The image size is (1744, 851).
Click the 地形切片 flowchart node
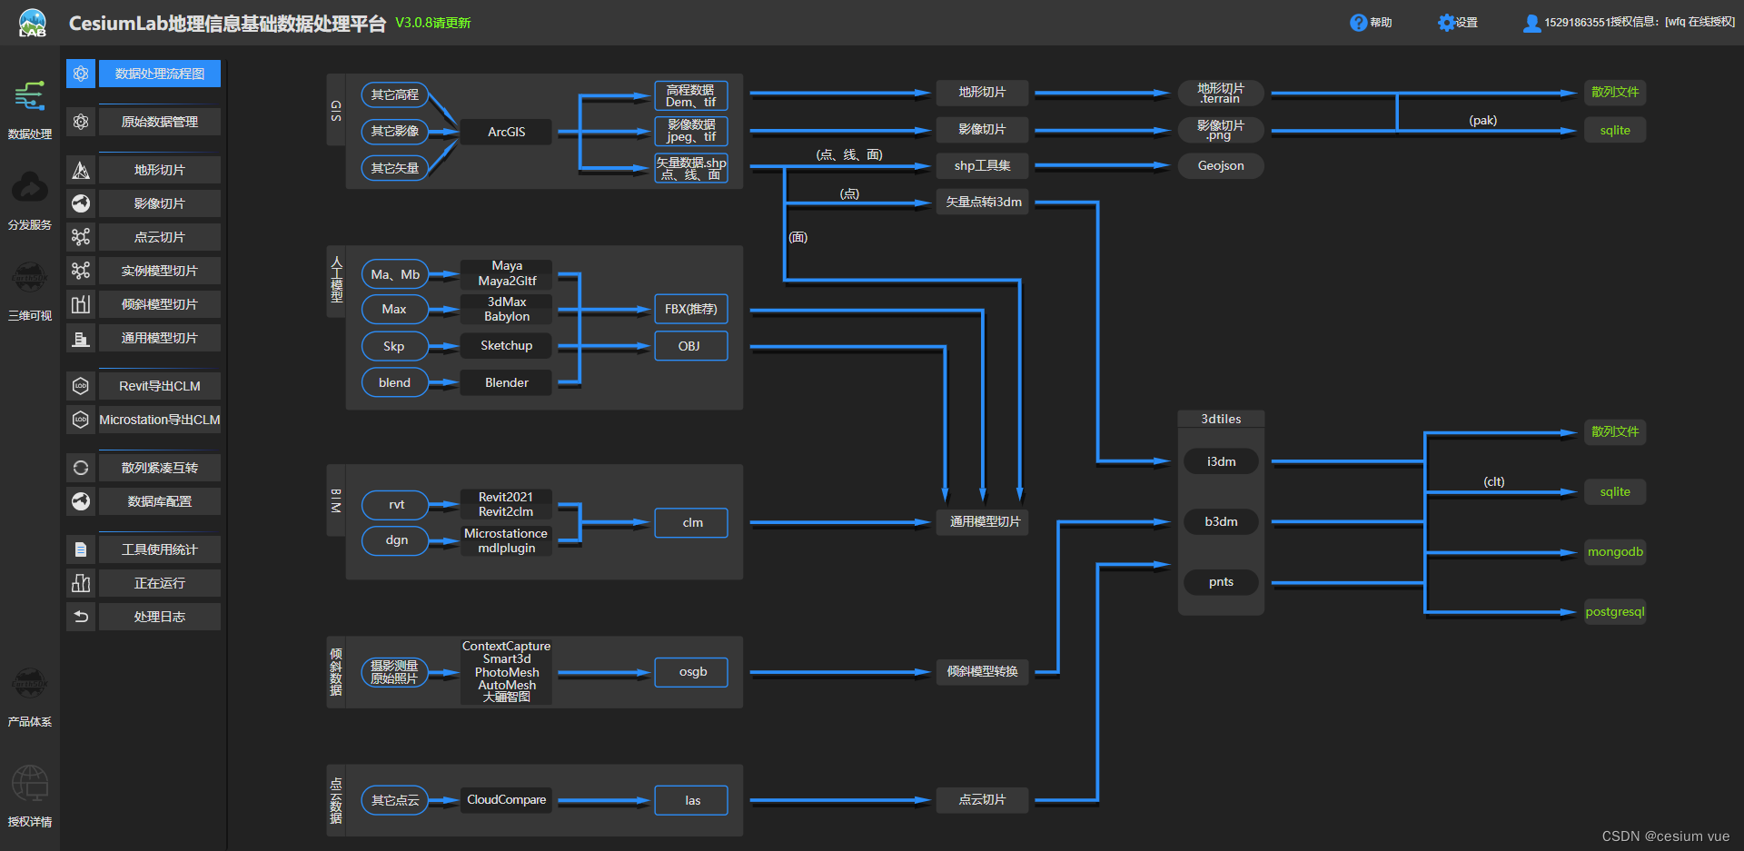pos(982,93)
